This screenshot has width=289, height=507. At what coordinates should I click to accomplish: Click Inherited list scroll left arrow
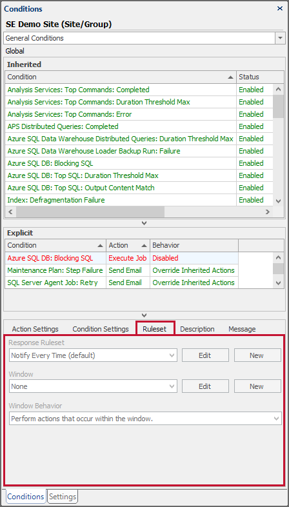click(10, 212)
